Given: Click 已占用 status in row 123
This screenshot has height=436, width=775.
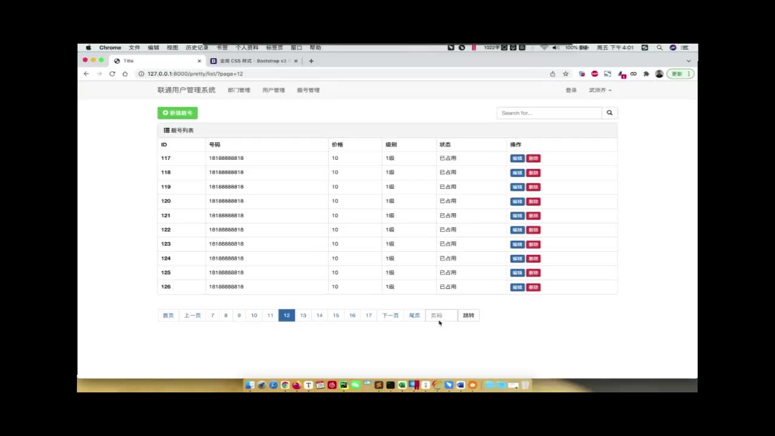Looking at the screenshot, I should click(448, 244).
